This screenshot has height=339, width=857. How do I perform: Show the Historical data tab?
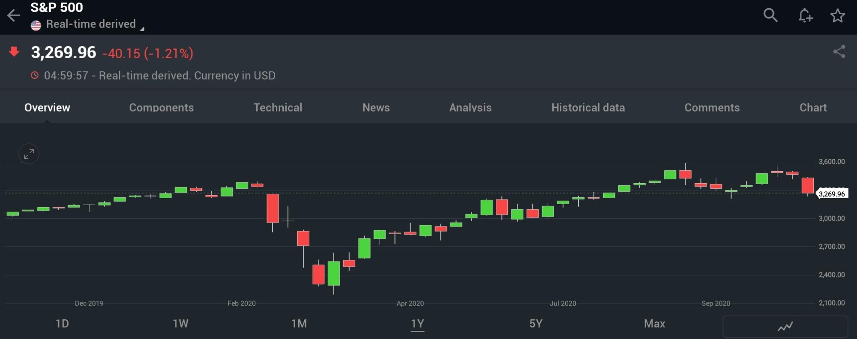pos(588,107)
